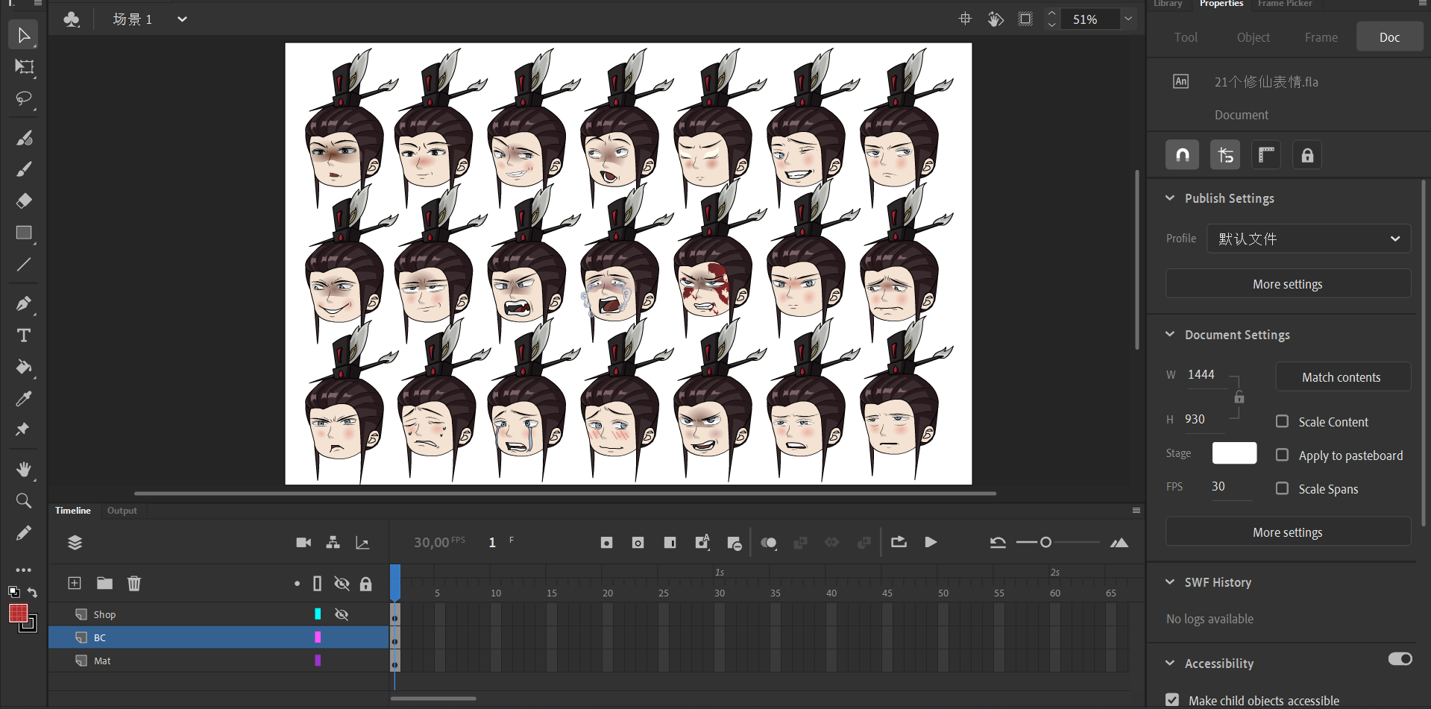Choose the Text tool

pos(24,335)
